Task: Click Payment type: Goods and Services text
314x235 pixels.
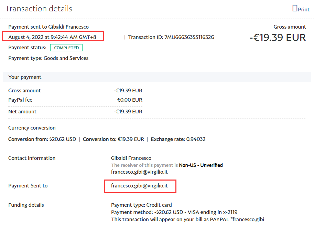Action: coord(48,58)
